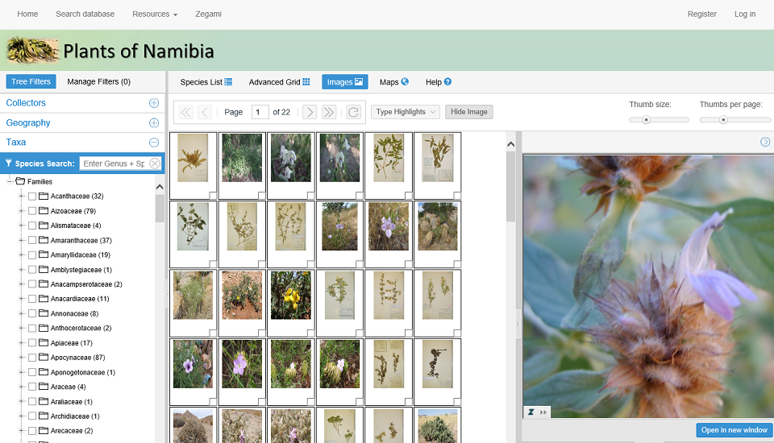Go to next page arrow

coord(310,112)
